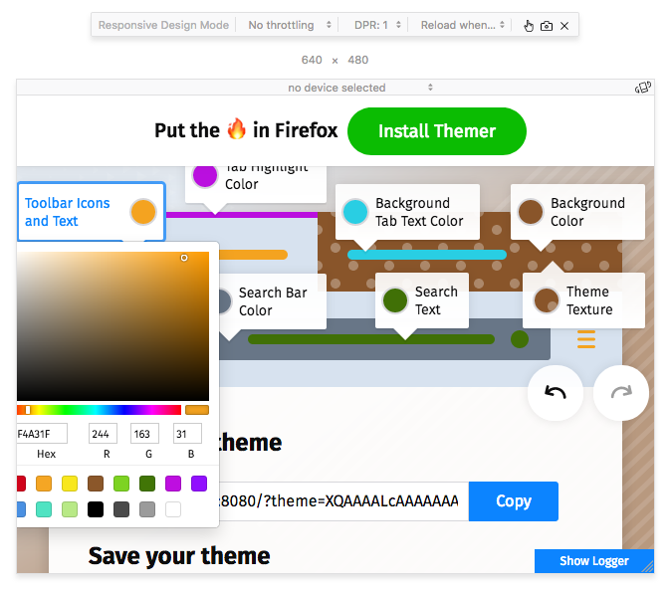Click the Hex value input F4A31F
This screenshot has height=590, width=671.
pos(42,434)
